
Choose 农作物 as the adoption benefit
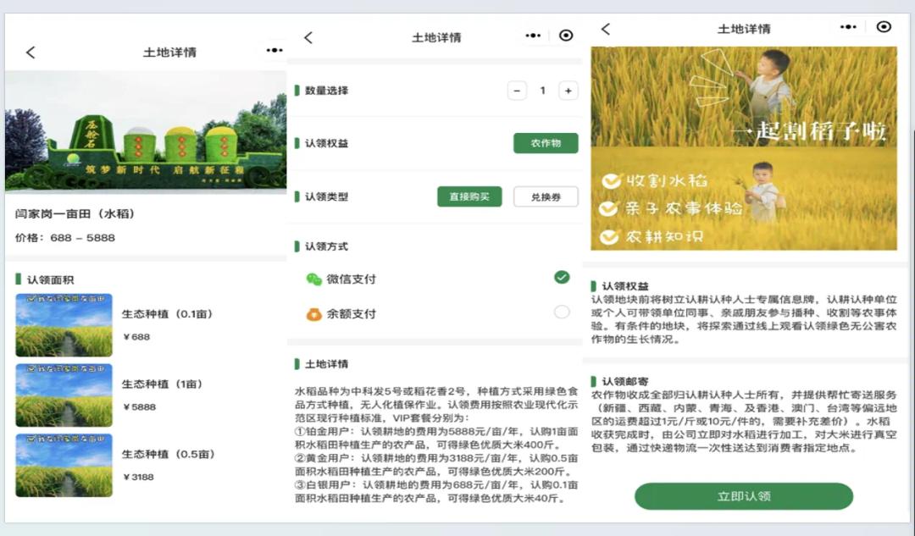(546, 143)
